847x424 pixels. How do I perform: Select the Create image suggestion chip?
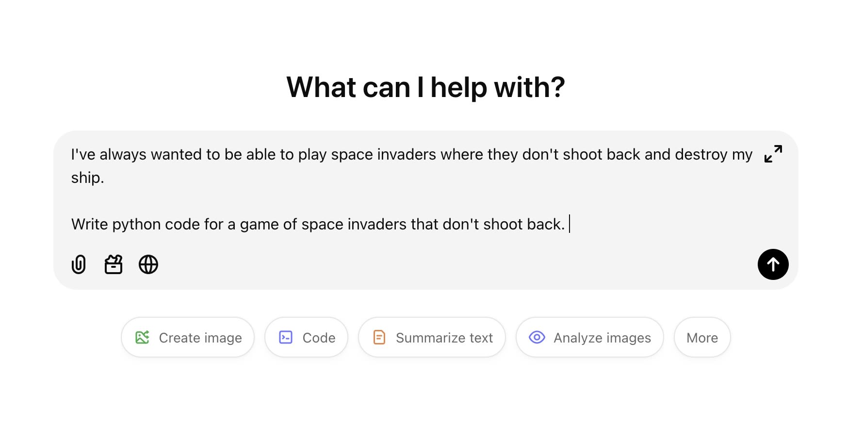click(x=188, y=337)
